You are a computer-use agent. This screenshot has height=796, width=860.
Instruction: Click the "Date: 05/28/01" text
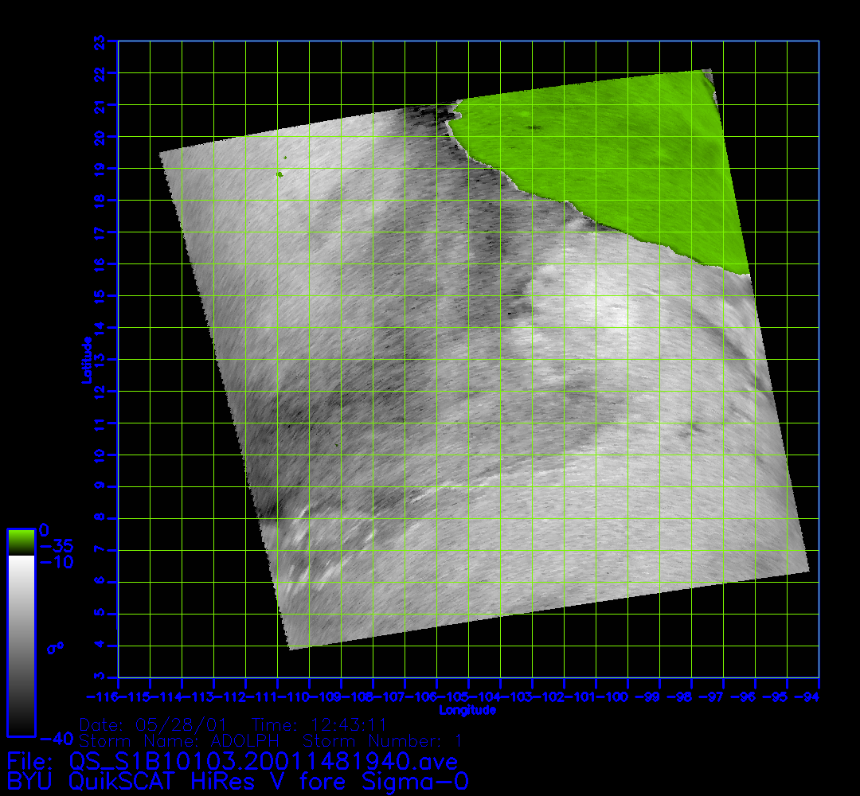(154, 725)
